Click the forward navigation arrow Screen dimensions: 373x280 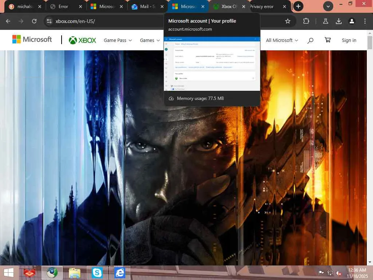click(x=21, y=21)
